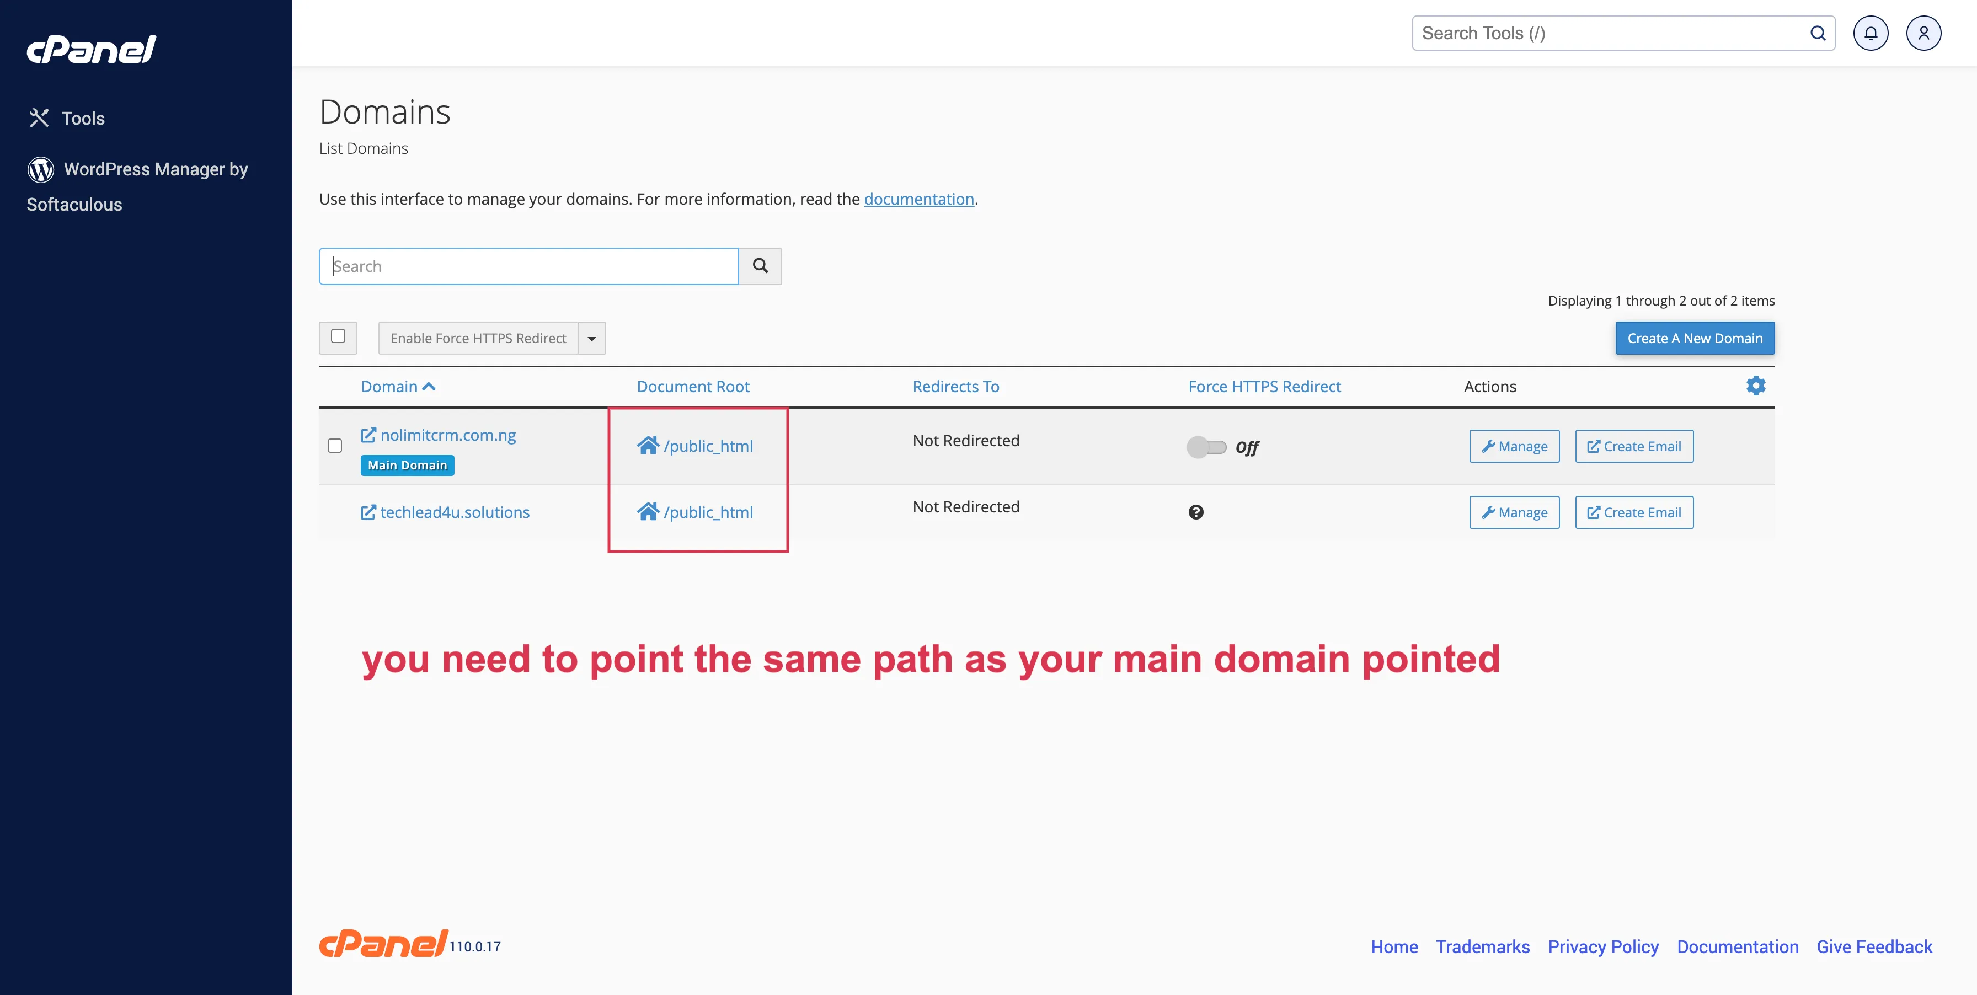Click the help question mark for techlead4u.solutions
The width and height of the screenshot is (1977, 995).
point(1196,512)
